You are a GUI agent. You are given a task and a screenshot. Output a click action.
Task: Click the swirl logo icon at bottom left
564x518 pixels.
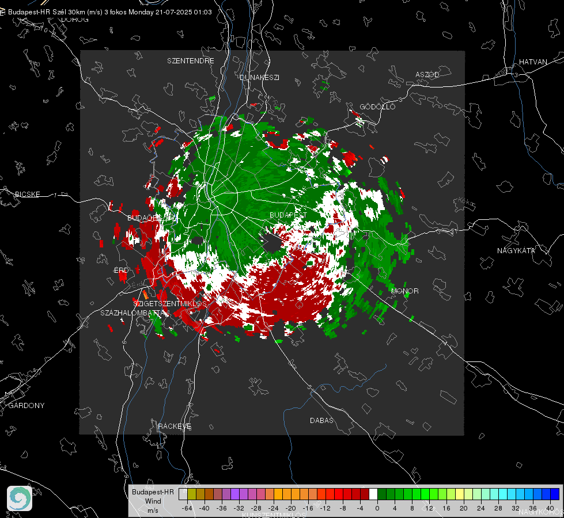tap(20, 498)
